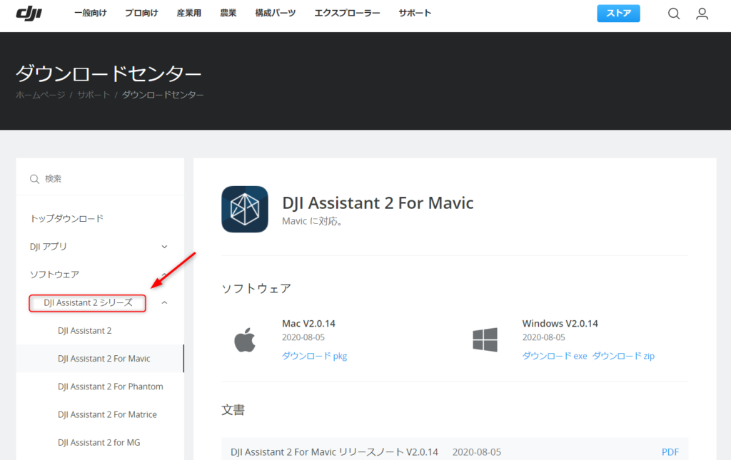
Task: Select DJI Assistant 2 For Phantom
Action: click(x=110, y=387)
